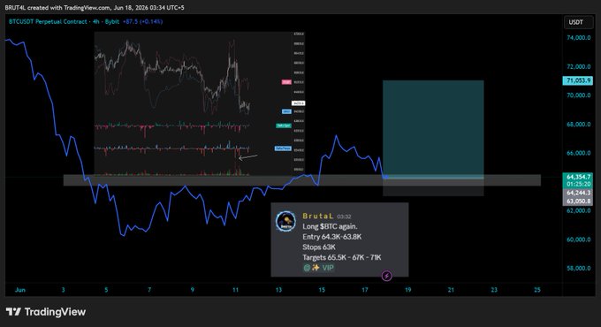
Task: Click the BRUT4L created with TradingView.com header
Action: 95,8
